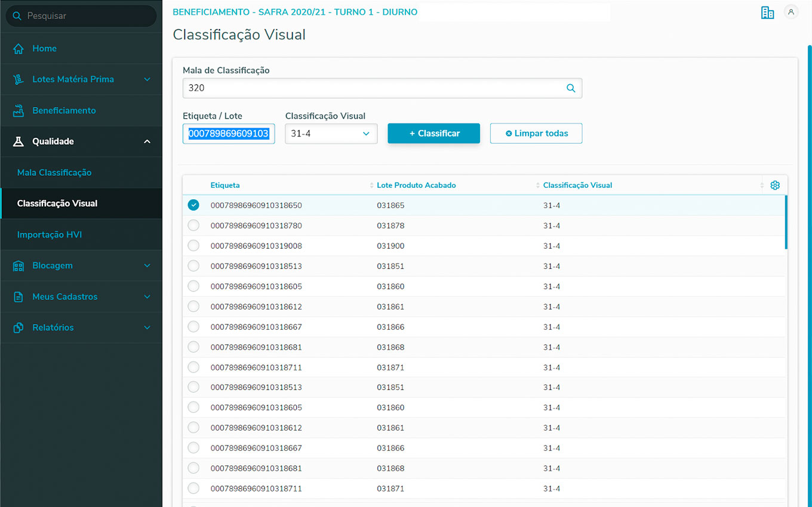812x507 pixels.
Task: Expand the Lotes Matéria Prima menu
Action: (x=147, y=79)
